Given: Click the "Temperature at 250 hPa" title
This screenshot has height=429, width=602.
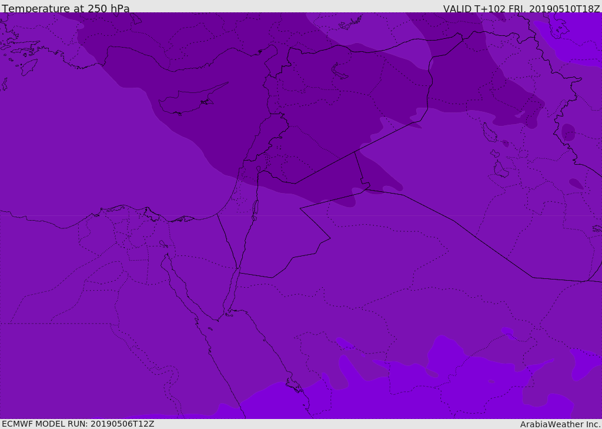Looking at the screenshot, I should pos(65,9).
